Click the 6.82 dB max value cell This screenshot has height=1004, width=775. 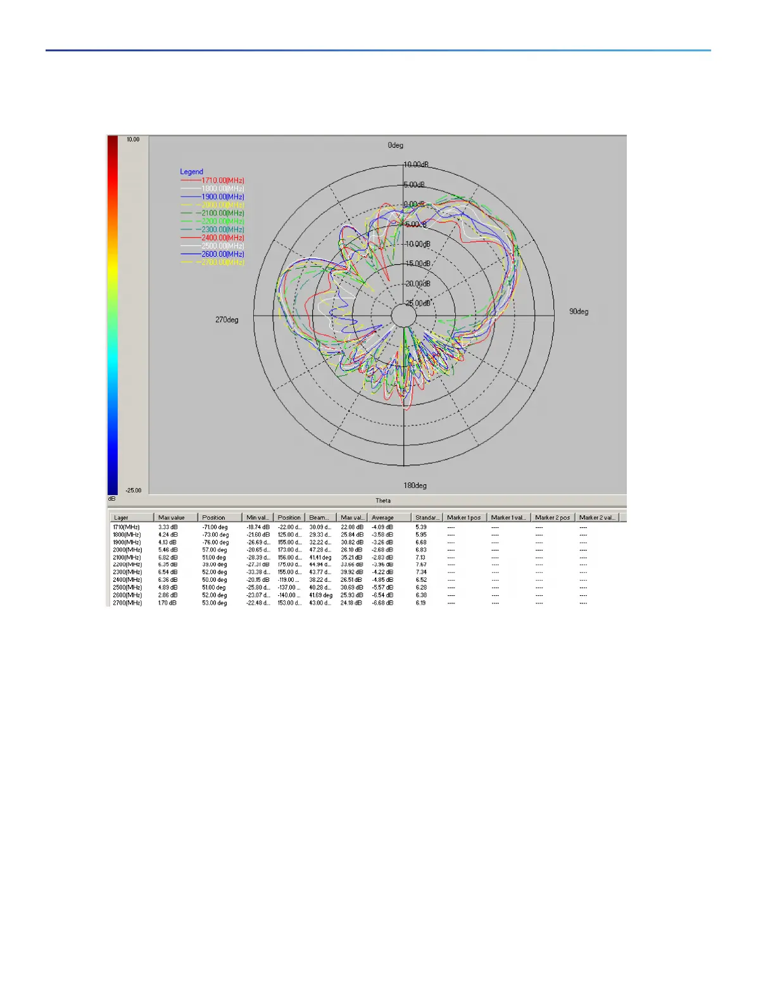[x=168, y=557]
